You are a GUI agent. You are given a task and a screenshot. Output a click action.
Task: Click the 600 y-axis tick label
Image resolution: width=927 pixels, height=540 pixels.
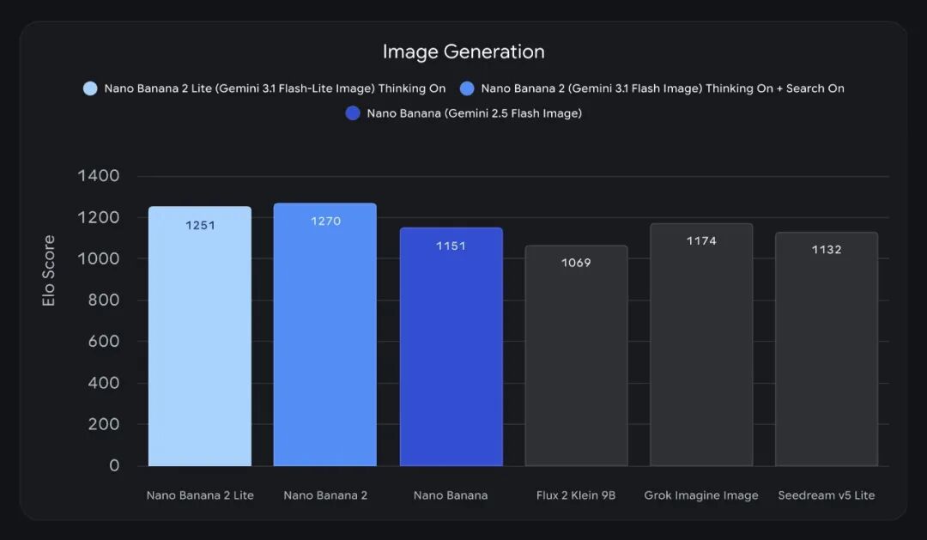(x=104, y=342)
